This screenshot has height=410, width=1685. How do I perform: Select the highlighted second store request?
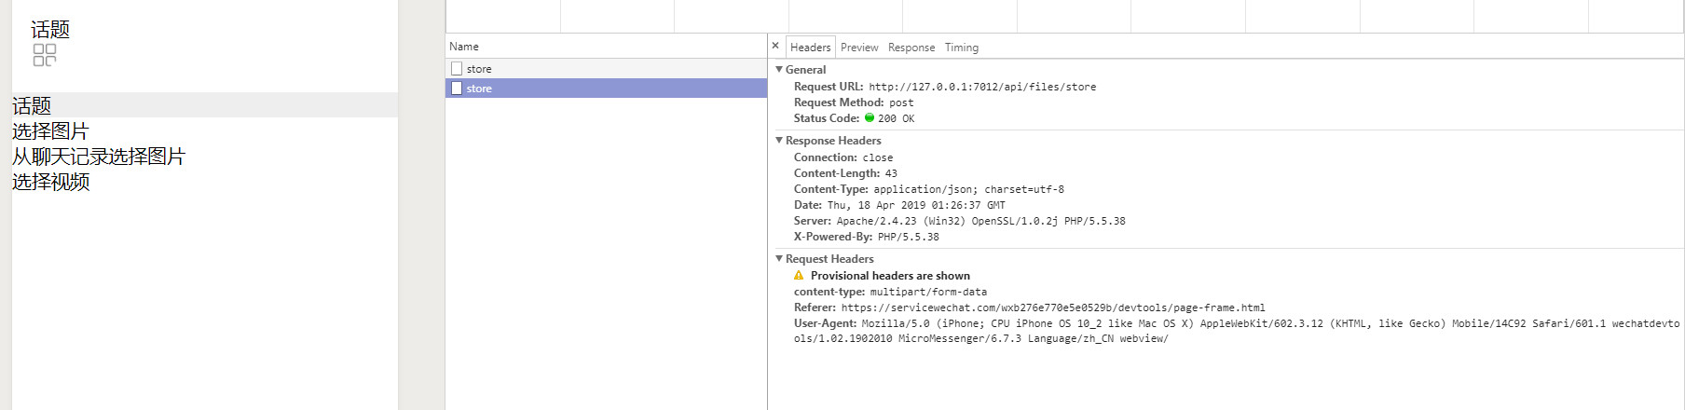tap(606, 89)
